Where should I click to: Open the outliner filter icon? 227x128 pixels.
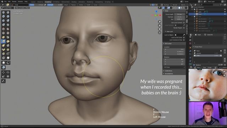(x=221, y=5)
